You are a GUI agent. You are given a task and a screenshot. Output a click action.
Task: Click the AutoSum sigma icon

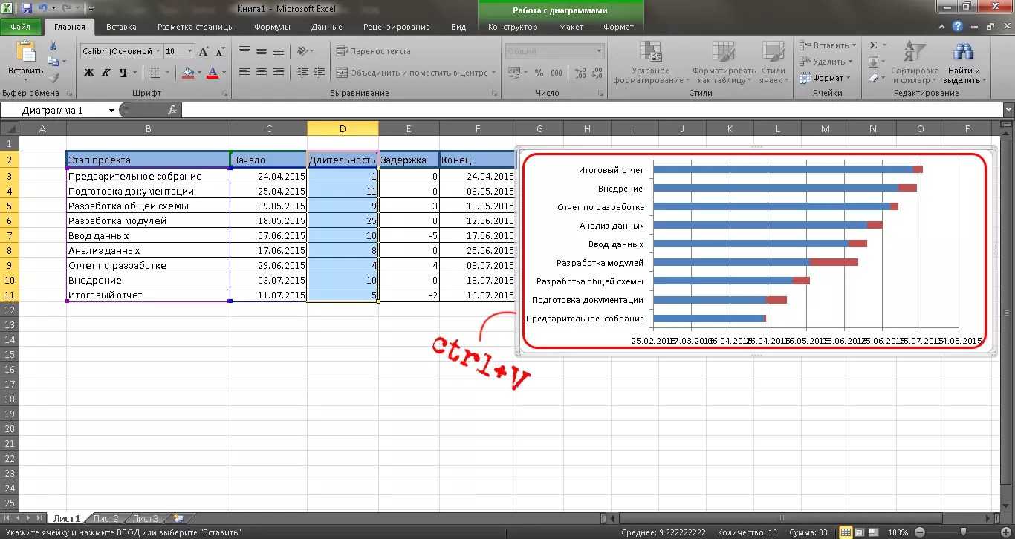click(873, 45)
